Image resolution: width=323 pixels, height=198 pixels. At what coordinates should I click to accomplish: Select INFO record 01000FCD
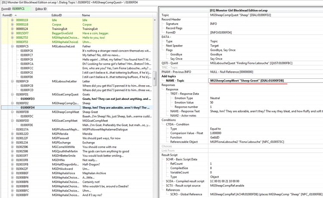pos(77,90)
